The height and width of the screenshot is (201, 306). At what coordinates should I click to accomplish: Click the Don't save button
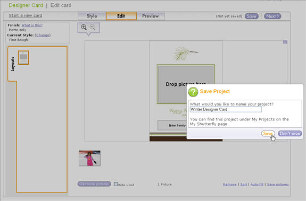(290, 134)
